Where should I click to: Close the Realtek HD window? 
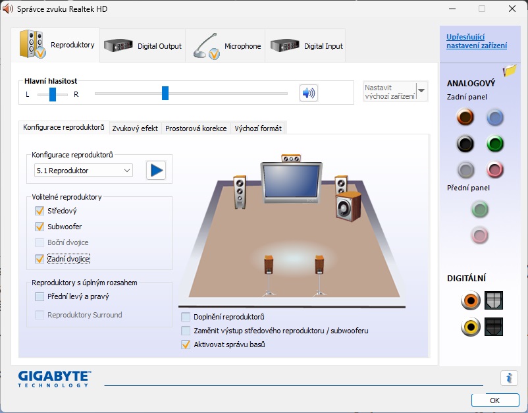pos(512,9)
